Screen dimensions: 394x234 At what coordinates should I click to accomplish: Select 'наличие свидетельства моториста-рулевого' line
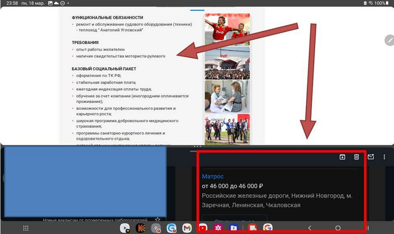pyautogui.click(x=120, y=56)
